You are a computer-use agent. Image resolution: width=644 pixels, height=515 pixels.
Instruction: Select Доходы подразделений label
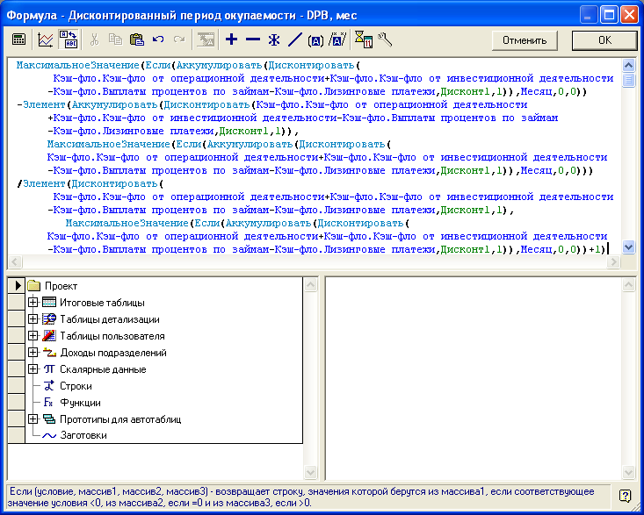[x=113, y=353]
